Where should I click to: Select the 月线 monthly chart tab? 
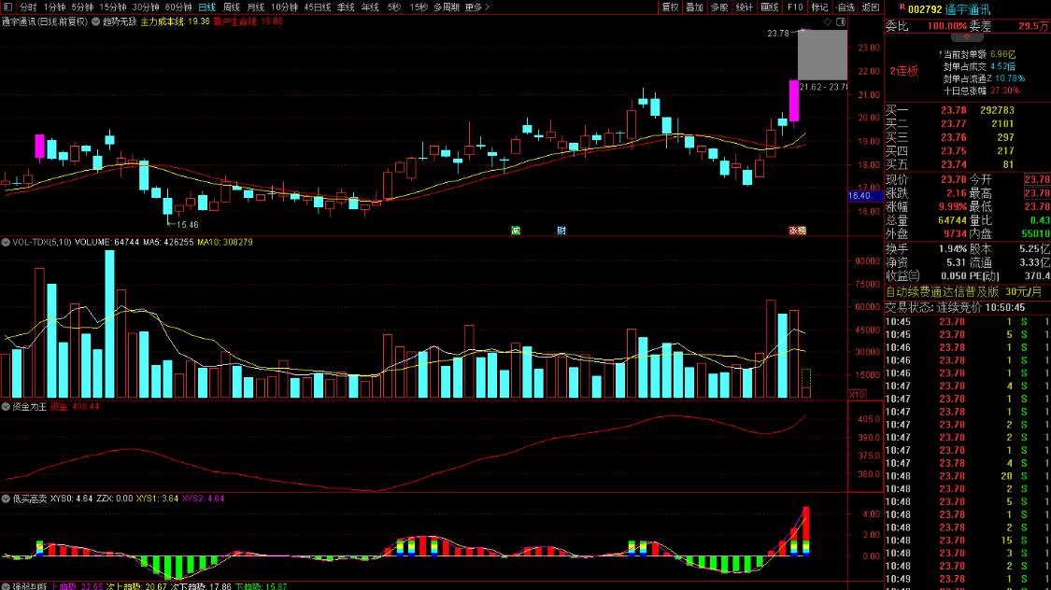coord(255,7)
